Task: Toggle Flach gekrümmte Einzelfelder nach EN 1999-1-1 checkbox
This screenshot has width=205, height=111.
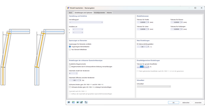Action: coord(138,71)
